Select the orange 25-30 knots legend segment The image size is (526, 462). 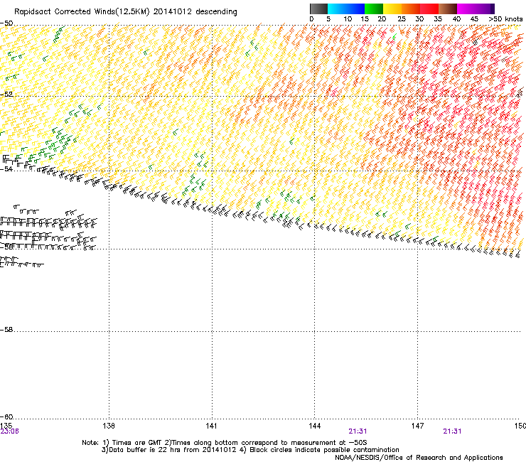pos(411,9)
